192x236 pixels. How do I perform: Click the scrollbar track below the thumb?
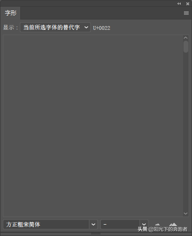tap(186, 132)
